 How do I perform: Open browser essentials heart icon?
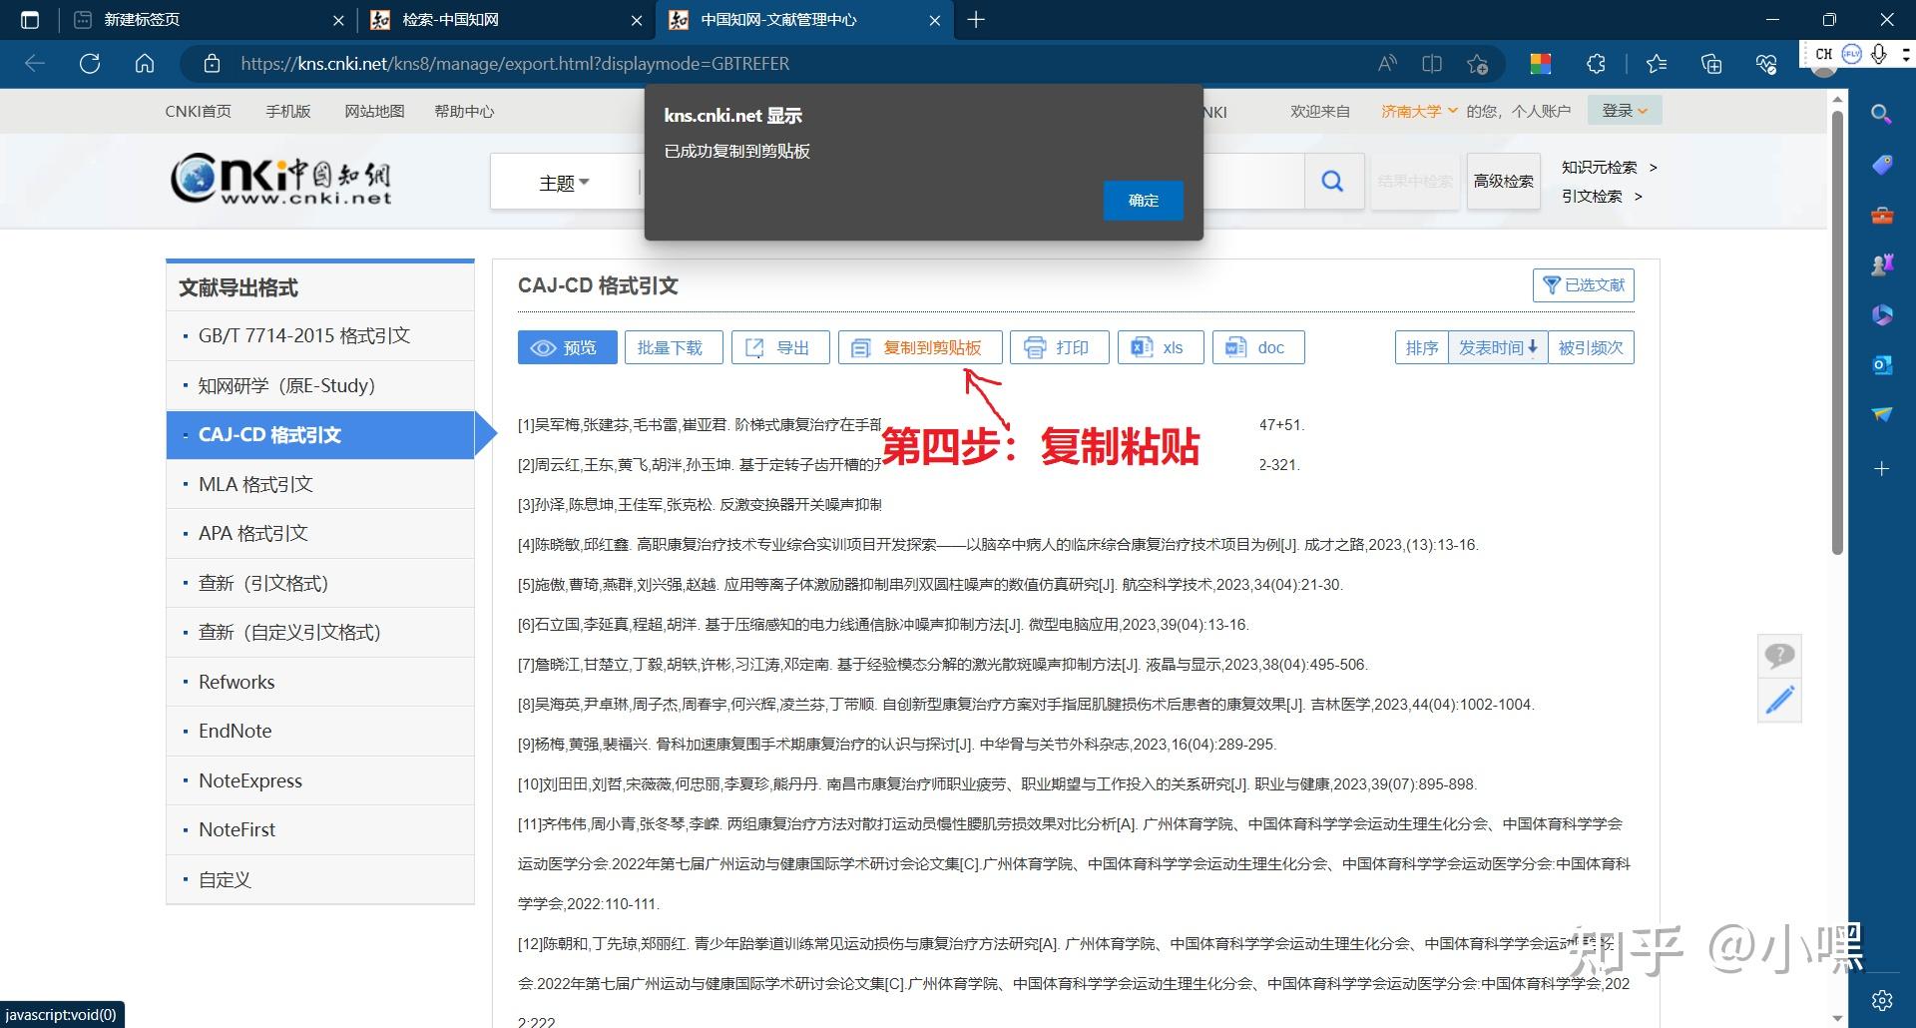point(1765,64)
